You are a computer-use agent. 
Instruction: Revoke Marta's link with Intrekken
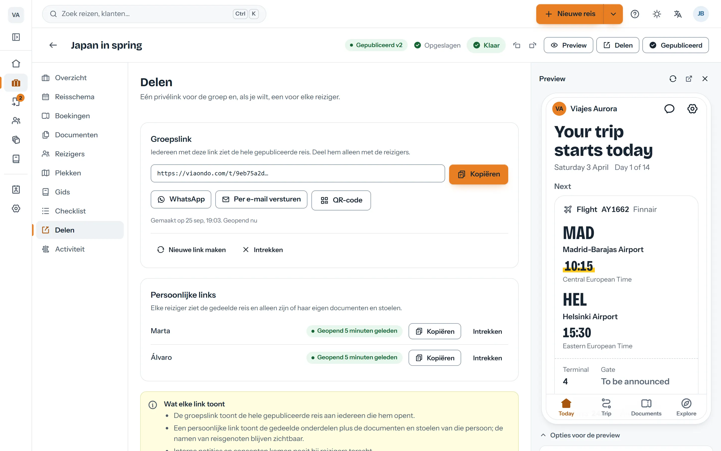(x=487, y=331)
